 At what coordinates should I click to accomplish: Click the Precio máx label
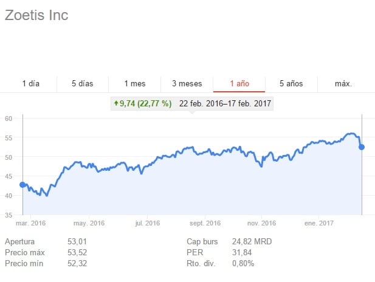[26, 252]
